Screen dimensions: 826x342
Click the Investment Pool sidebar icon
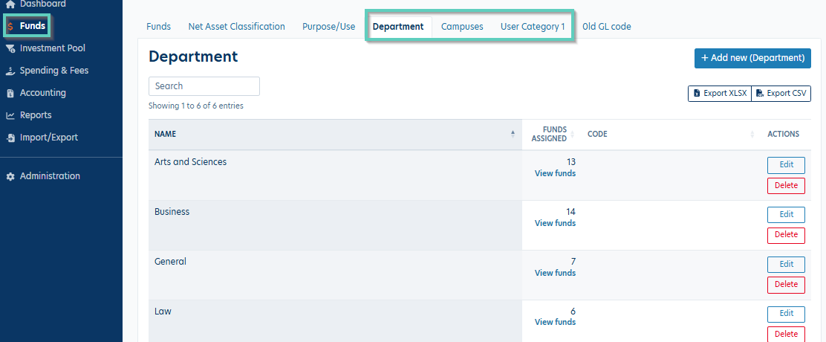pos(10,48)
